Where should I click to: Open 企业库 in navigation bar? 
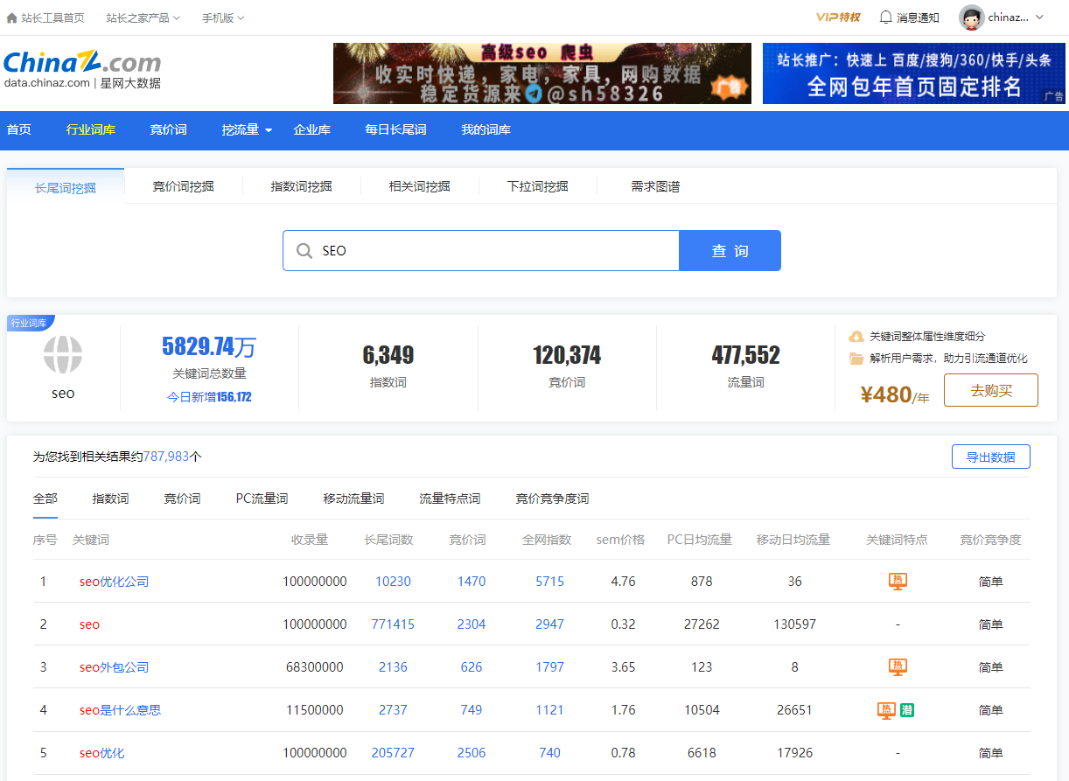[x=312, y=129]
